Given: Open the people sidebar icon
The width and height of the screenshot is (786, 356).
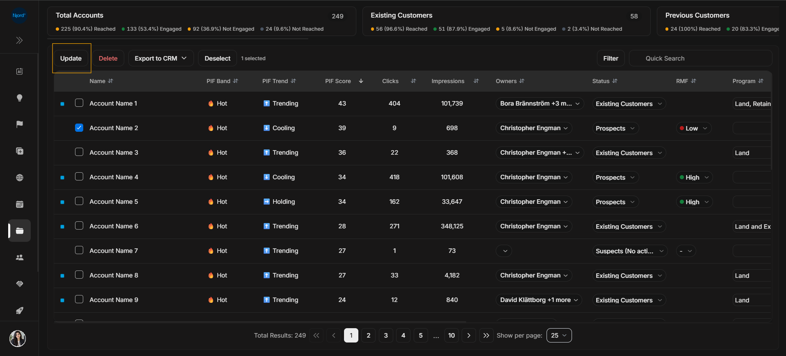Looking at the screenshot, I should tap(19, 257).
